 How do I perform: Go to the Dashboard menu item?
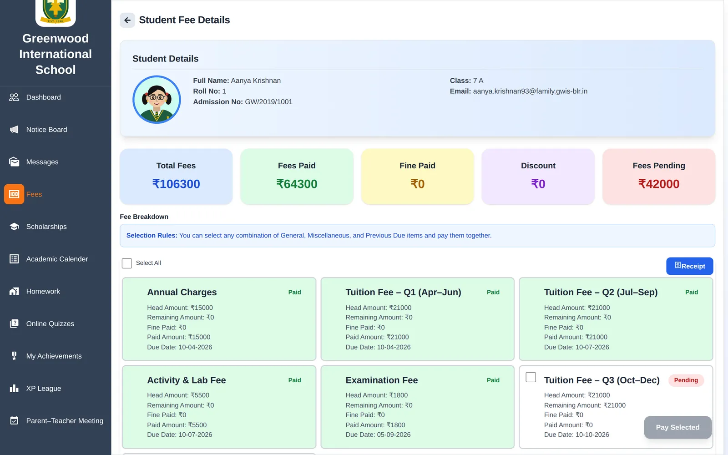(43, 97)
